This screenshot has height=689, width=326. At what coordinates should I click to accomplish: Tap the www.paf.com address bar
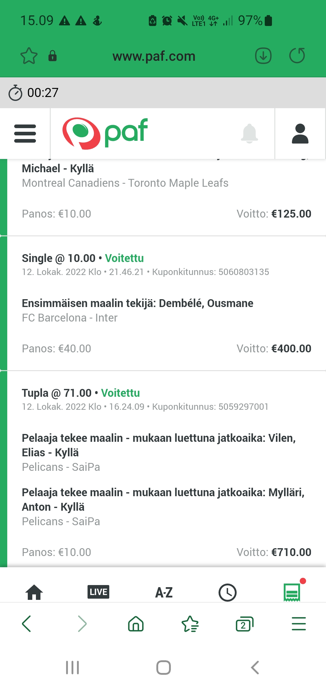[154, 56]
